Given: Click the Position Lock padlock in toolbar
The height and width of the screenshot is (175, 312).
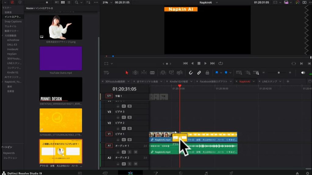Looking at the screenshot, I should (207, 73).
